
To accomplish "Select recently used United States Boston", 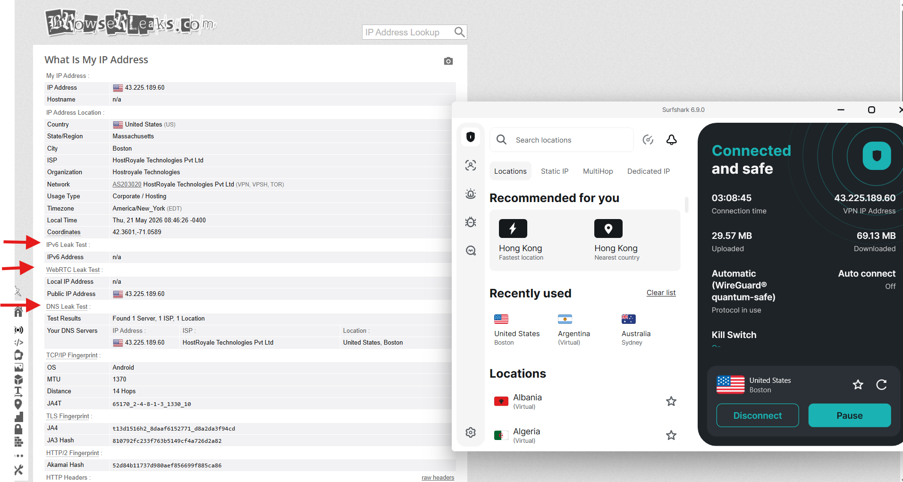I will pos(517,330).
